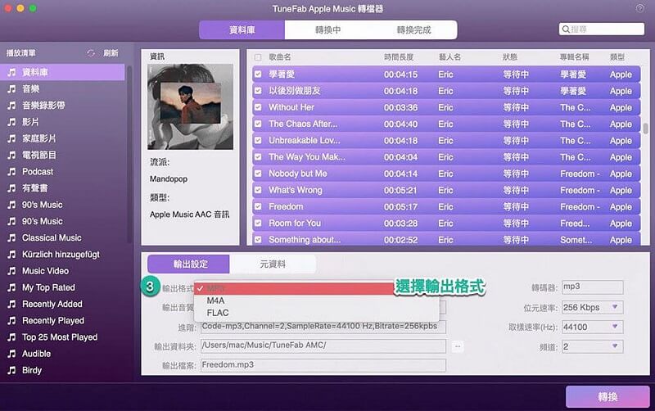655x411 pixels.
Task: Switch to the 轉換中 tab
Action: pyautogui.click(x=328, y=30)
